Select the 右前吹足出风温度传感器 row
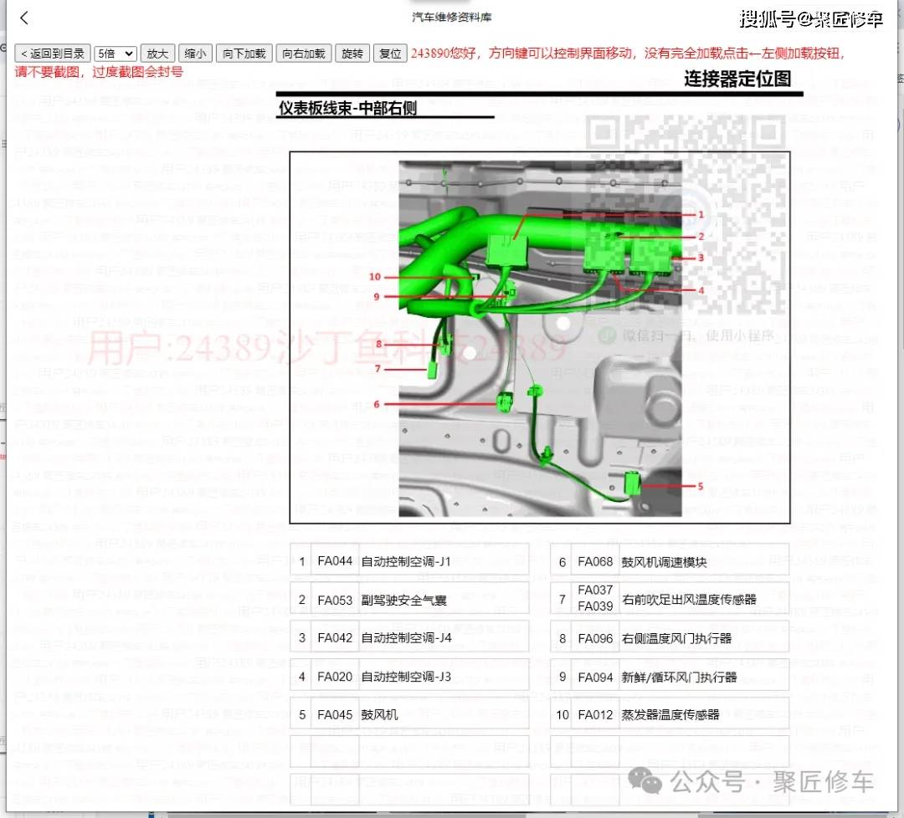 click(x=670, y=599)
